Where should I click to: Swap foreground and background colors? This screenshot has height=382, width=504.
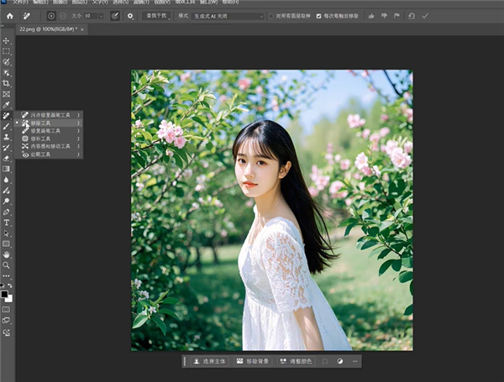[10, 285]
